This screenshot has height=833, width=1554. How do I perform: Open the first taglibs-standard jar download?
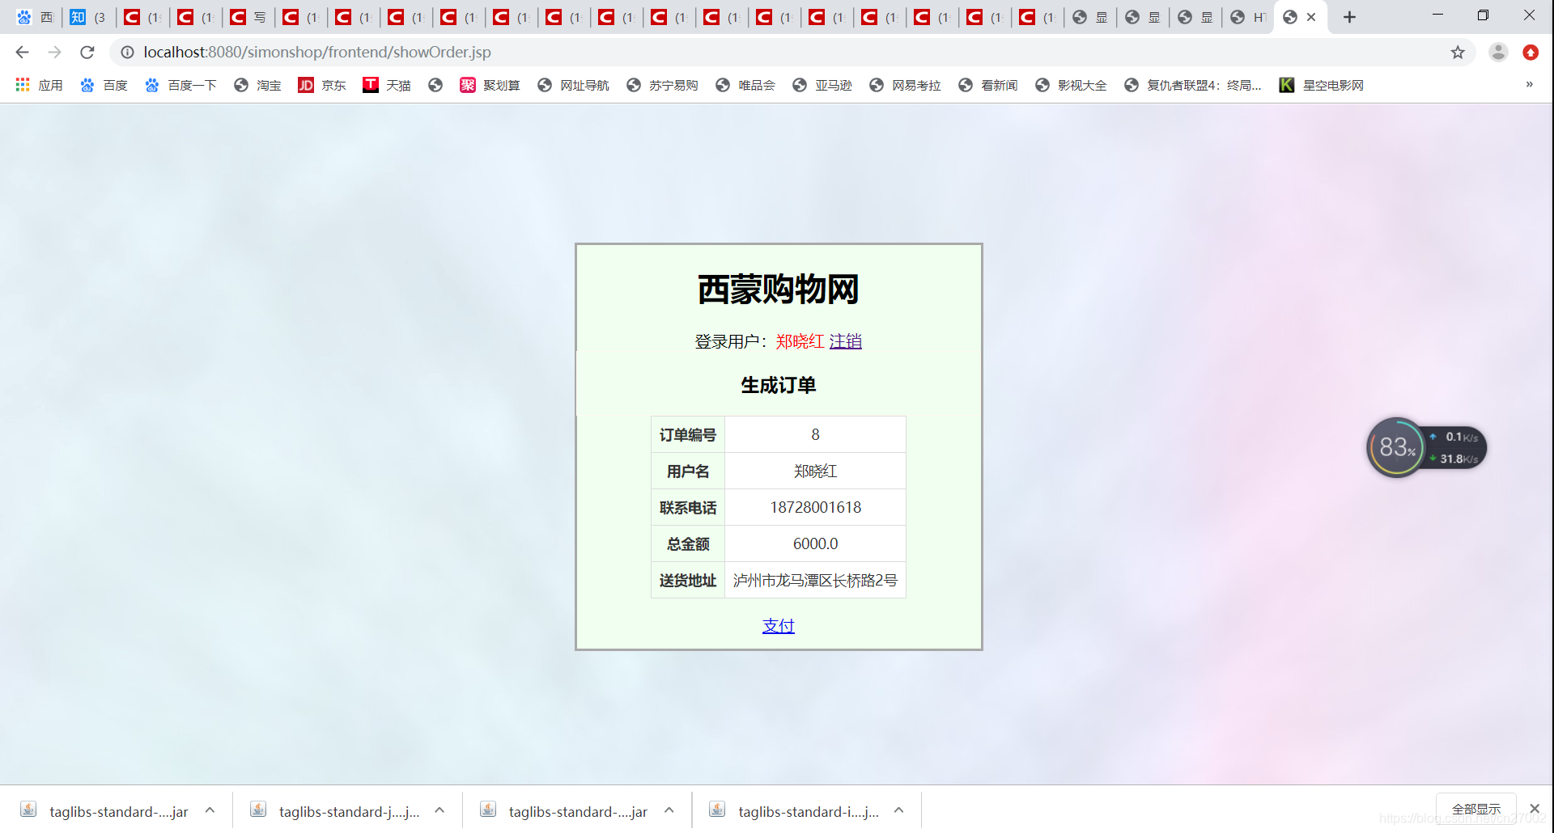[105, 811]
